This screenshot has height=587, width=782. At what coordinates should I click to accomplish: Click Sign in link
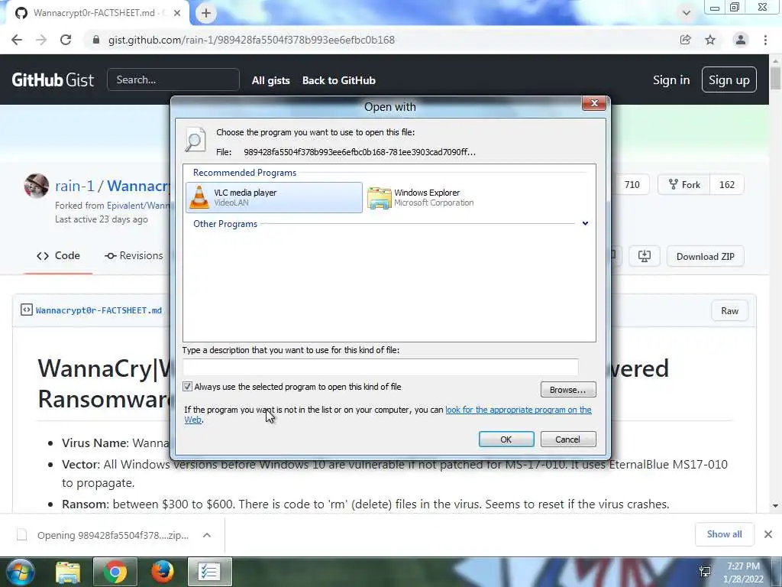point(671,79)
